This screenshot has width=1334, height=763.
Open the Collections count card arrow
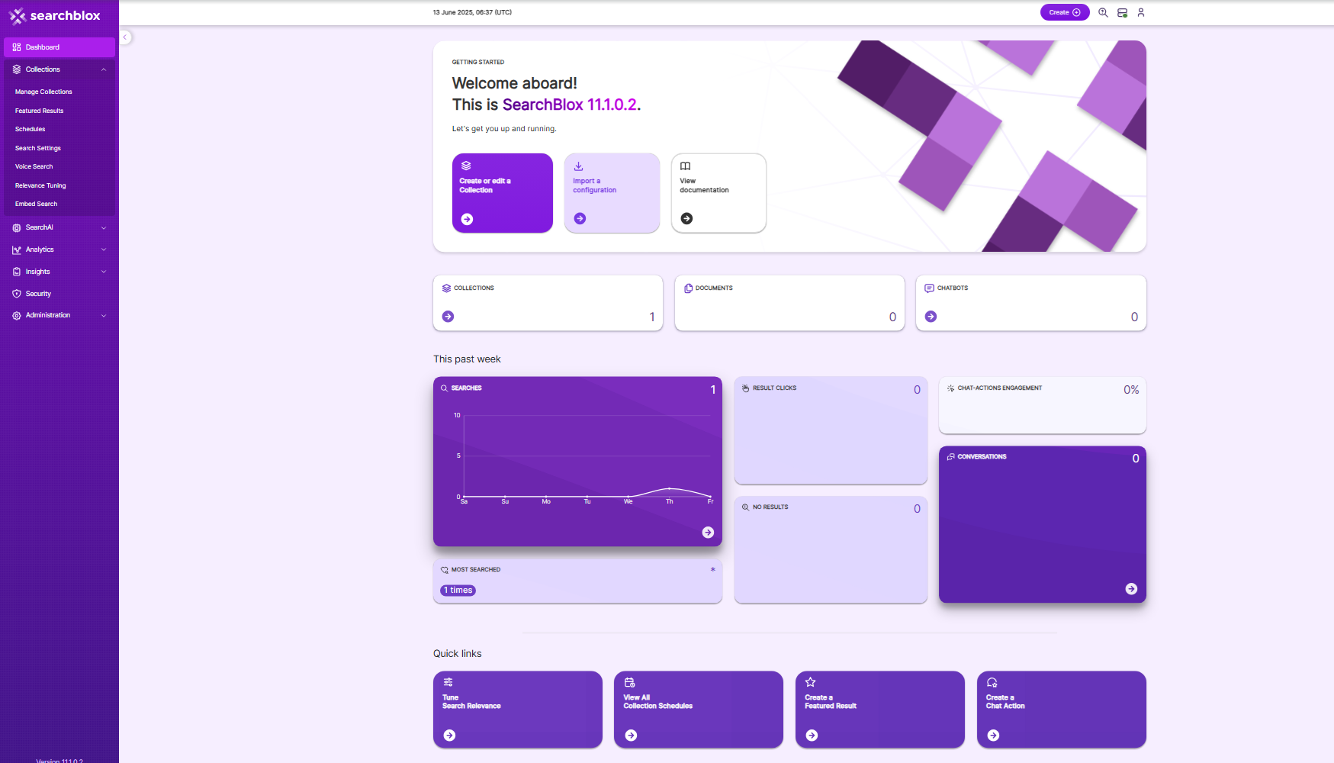(448, 317)
